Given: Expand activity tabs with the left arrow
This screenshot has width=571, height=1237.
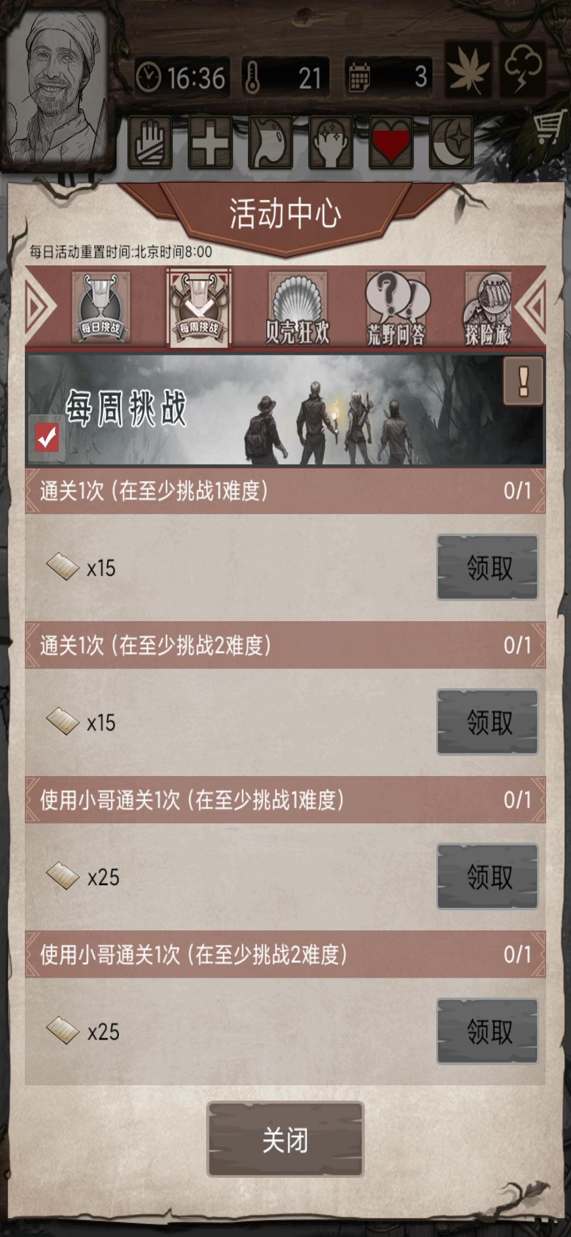Looking at the screenshot, I should (41, 306).
